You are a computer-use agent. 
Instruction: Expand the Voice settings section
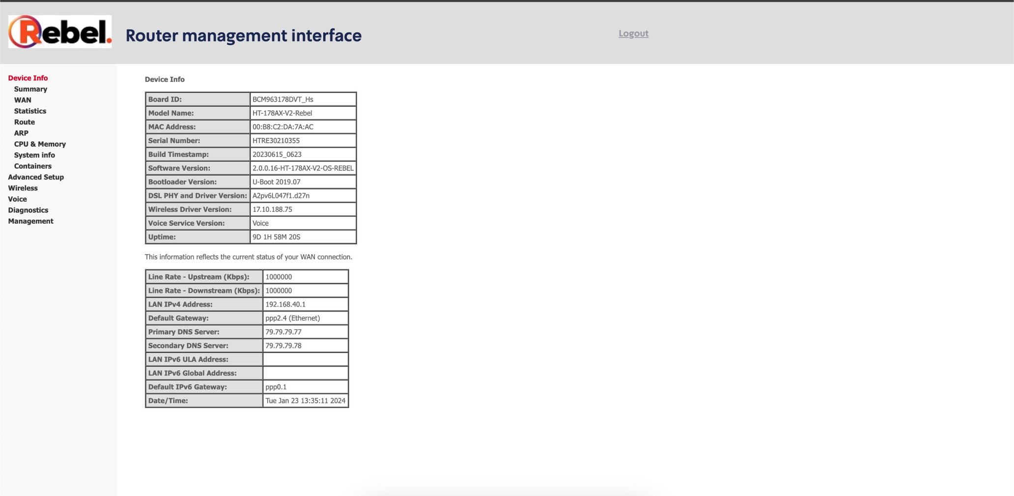point(18,199)
